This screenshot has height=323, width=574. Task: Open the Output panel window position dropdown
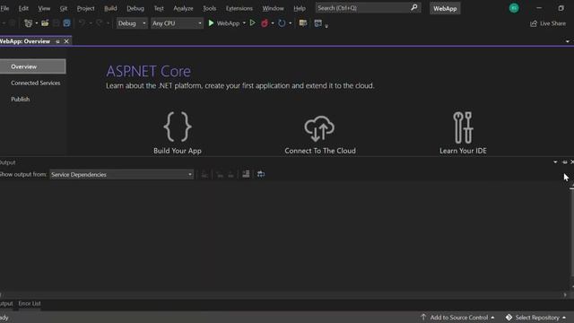(555, 161)
